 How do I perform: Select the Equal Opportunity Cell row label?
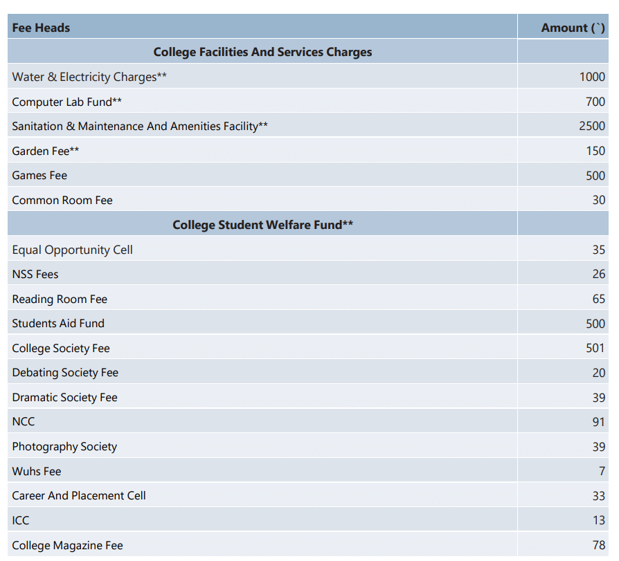coord(72,250)
